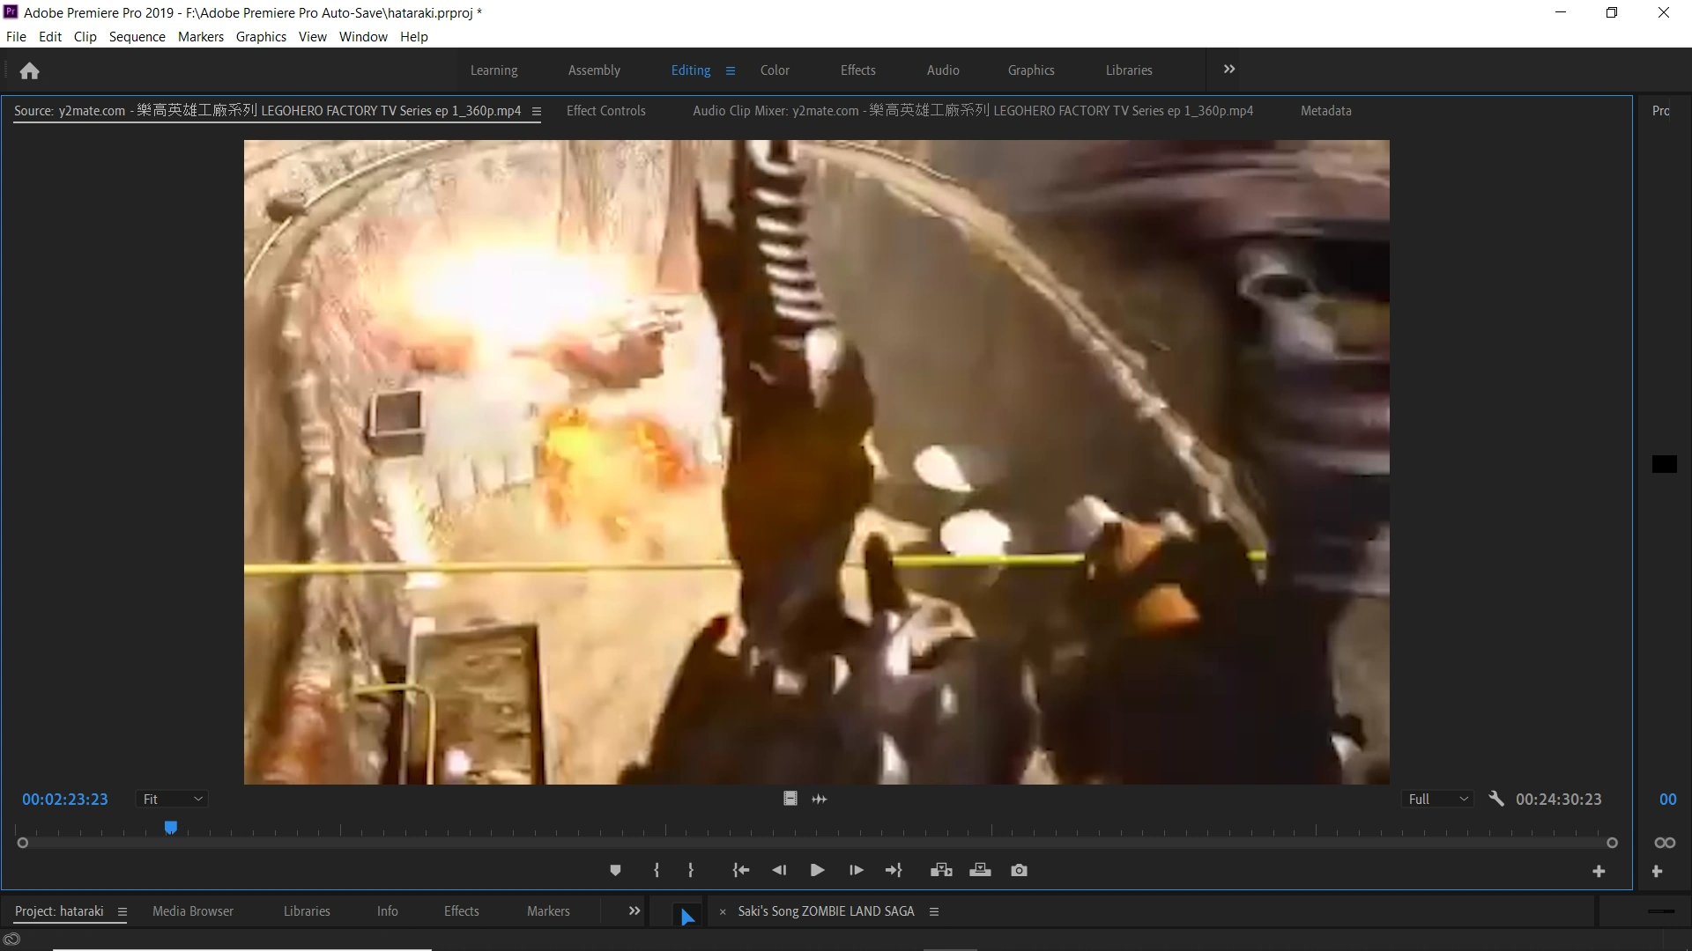This screenshot has width=1692, height=951.
Task: Open the Full playback resolution dropdown
Action: pos(1437,799)
